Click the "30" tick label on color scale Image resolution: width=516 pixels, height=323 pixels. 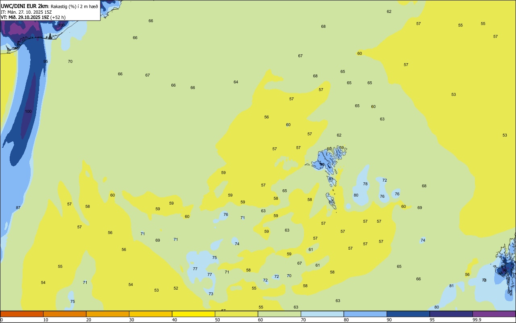(131, 320)
